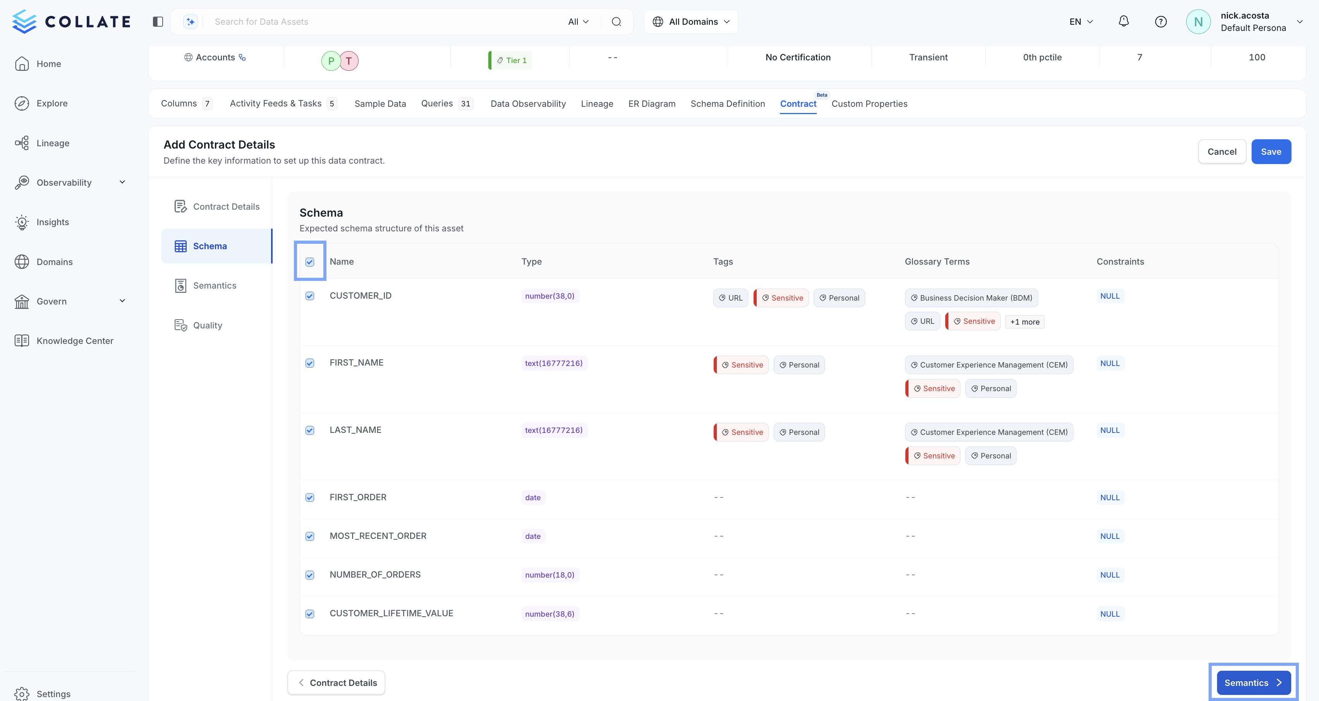Uncheck the select-all schema checkbox
The height and width of the screenshot is (701, 1319).
(310, 262)
